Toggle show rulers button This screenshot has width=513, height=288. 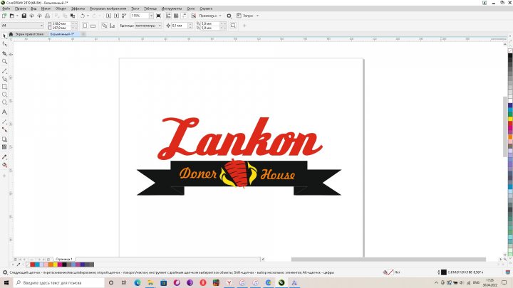tap(168, 16)
